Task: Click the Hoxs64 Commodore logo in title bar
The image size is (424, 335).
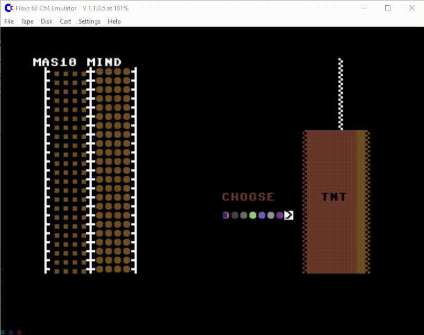Action: pyautogui.click(x=9, y=8)
